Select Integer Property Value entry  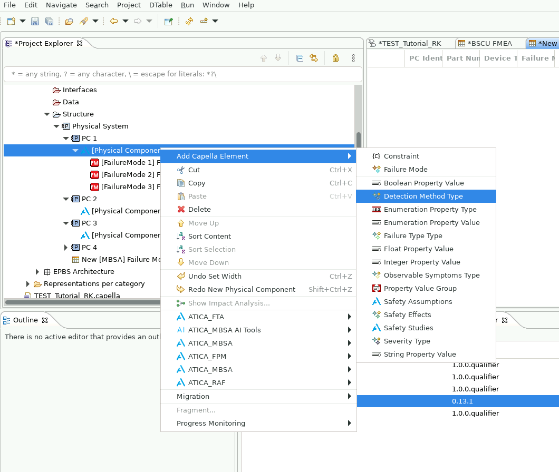[x=426, y=262]
